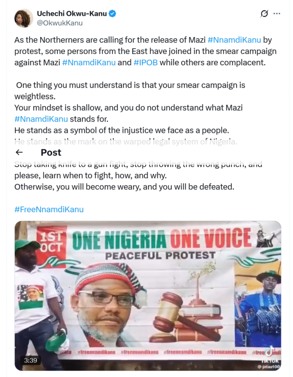This screenshot has height=377, width=293.
Task: Click the display name Uchechi Okwu-Kanu
Action: (x=72, y=14)
